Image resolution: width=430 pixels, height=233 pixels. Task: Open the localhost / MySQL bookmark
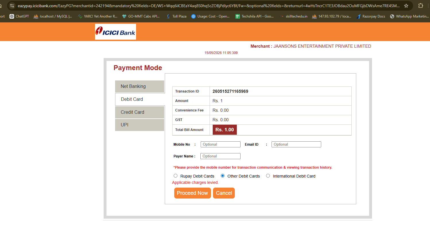point(53,16)
